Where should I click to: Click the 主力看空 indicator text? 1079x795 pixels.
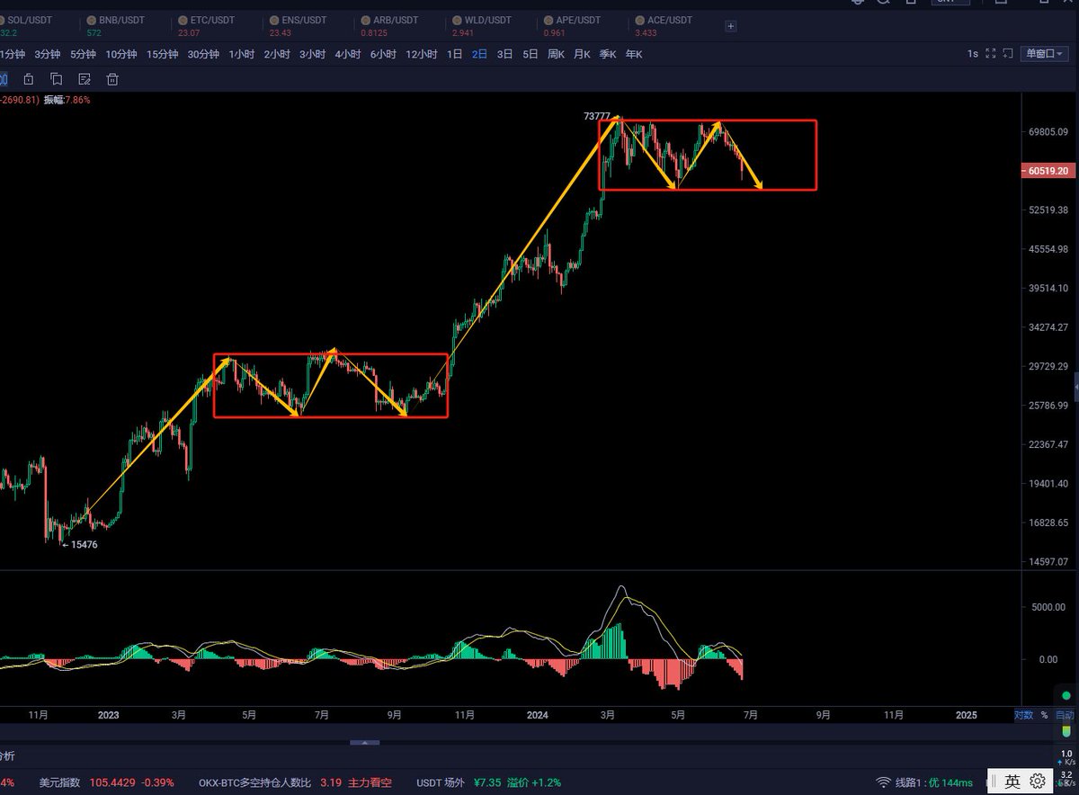370,782
